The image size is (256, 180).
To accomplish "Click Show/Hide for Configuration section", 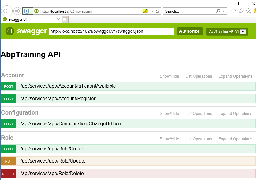I will coord(169,114).
